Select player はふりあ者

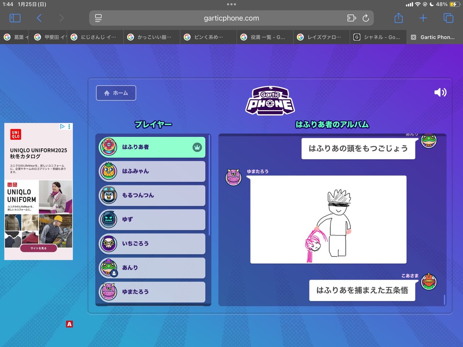152,147
